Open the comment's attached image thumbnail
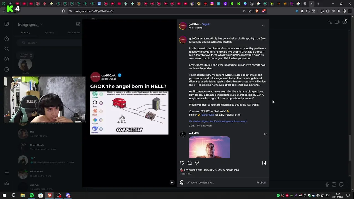 pyautogui.click(x=209, y=147)
